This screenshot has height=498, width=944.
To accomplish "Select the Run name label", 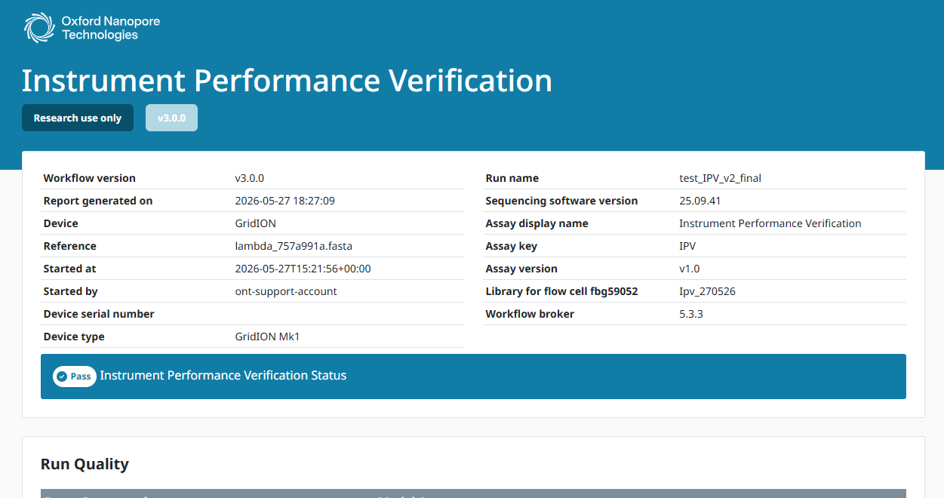I will (x=512, y=178).
